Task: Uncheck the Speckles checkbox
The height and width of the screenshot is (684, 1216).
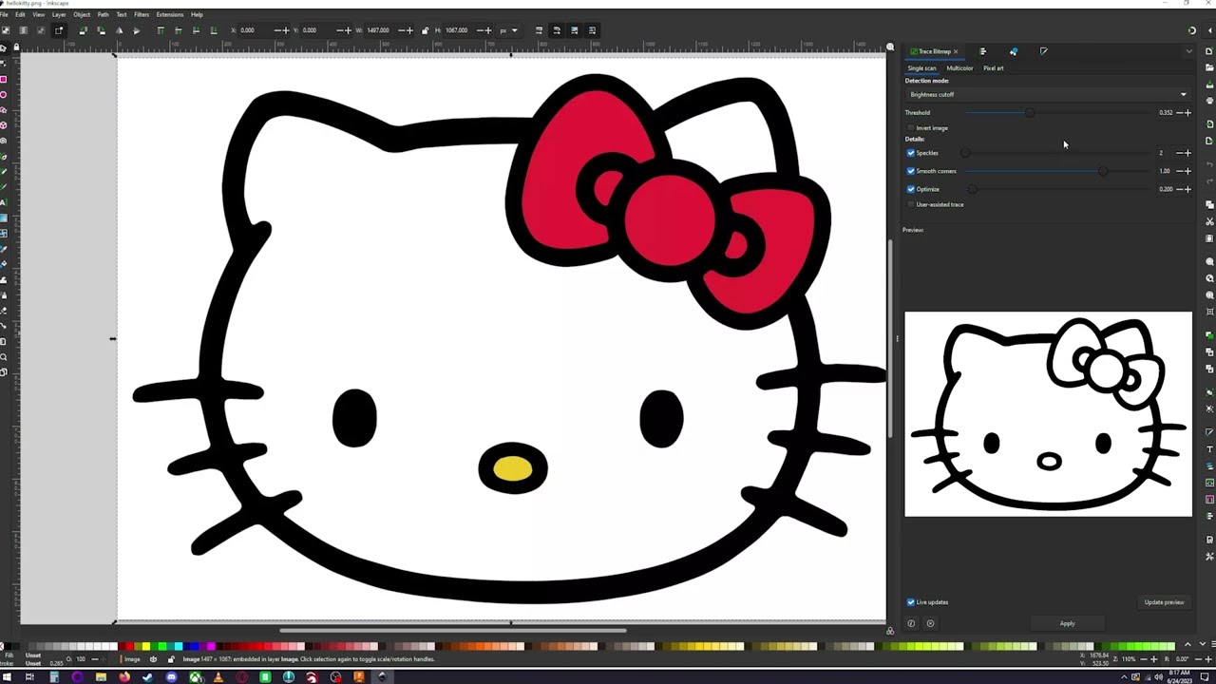Action: click(911, 153)
